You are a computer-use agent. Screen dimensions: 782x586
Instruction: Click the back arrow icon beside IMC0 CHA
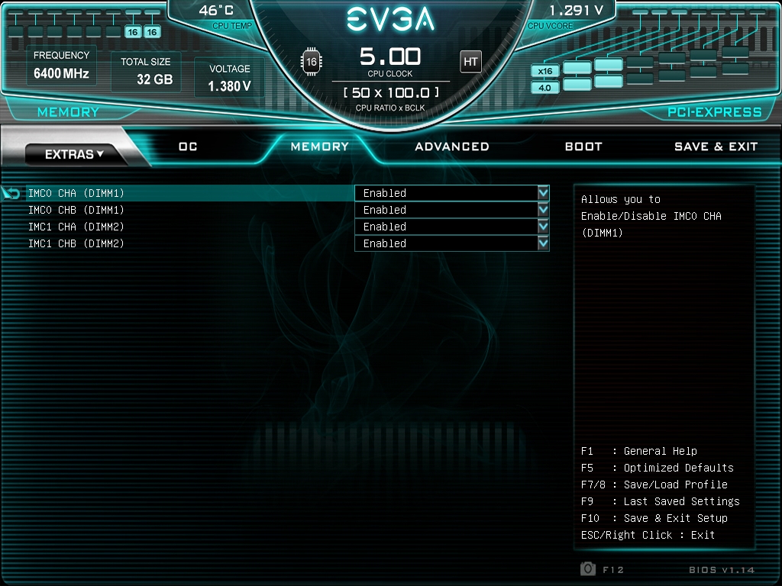(x=11, y=193)
